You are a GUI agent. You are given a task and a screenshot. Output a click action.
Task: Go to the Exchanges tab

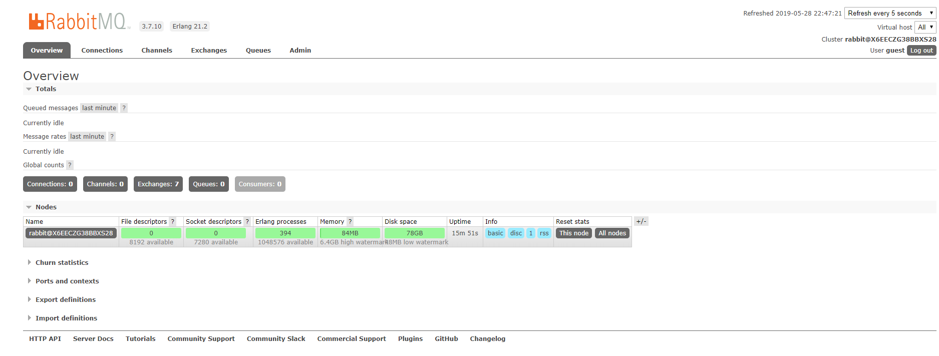[209, 51]
